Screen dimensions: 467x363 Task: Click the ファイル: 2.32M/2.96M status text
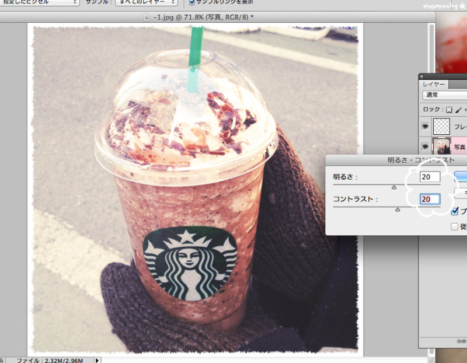50,360
